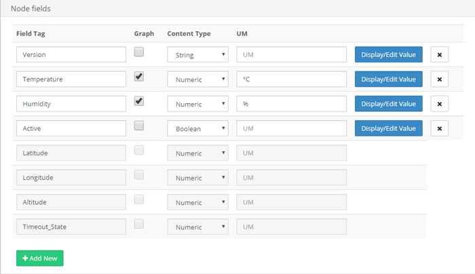This screenshot has height=274, width=475.
Task: Open Display/Edit Value for Temperature
Action: (x=388, y=79)
